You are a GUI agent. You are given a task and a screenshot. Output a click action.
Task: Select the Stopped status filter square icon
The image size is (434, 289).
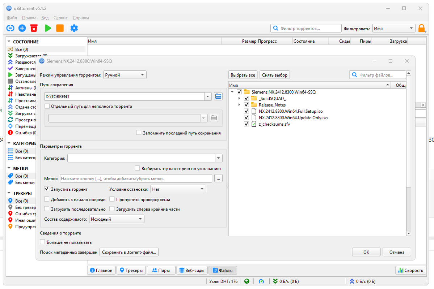point(22,81)
